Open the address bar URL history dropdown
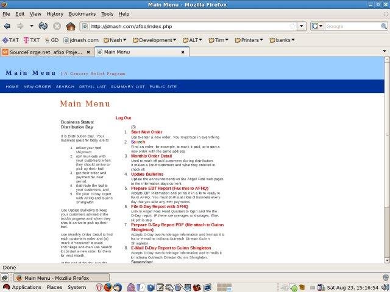 point(302,26)
